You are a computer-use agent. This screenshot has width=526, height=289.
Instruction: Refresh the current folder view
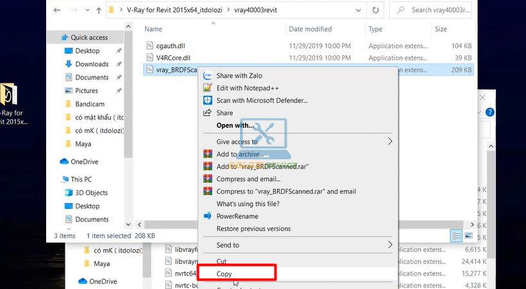375,10
